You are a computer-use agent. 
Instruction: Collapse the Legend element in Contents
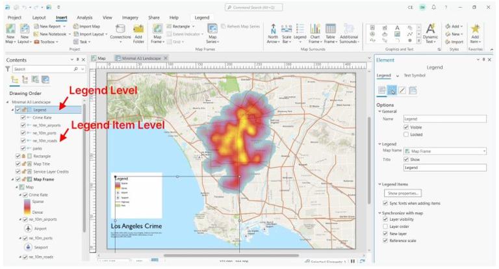coord(12,110)
